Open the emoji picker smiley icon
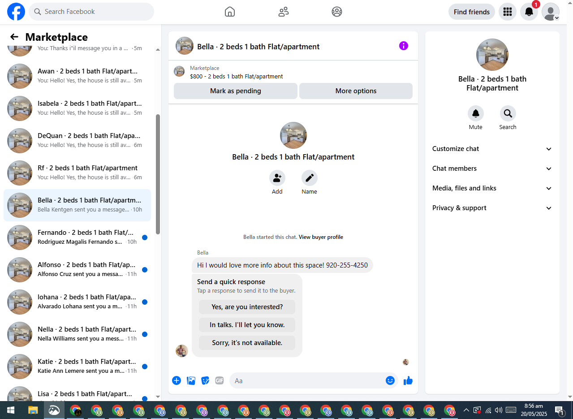The image size is (573, 419). [390, 380]
